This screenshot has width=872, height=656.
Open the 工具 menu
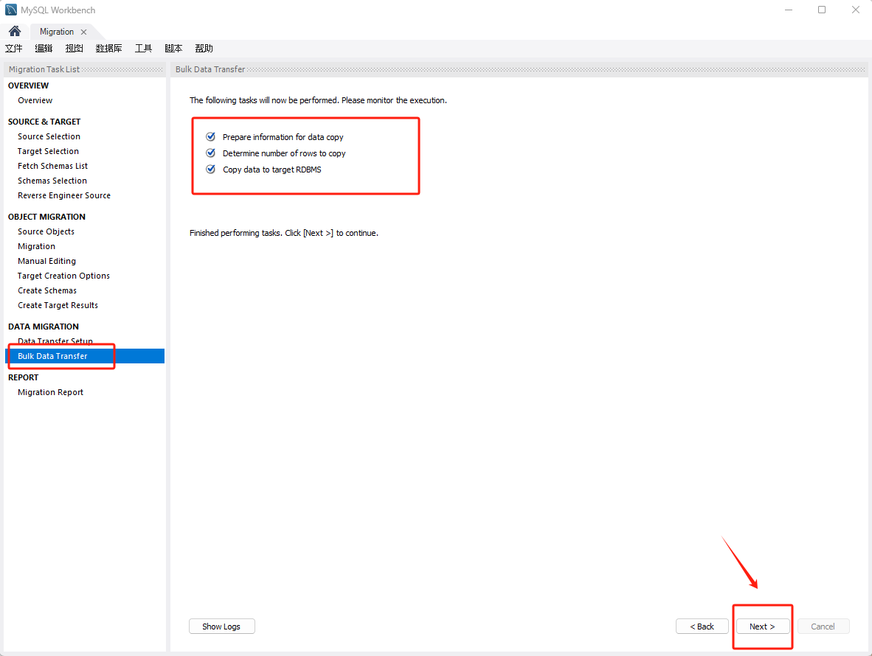[x=143, y=49]
